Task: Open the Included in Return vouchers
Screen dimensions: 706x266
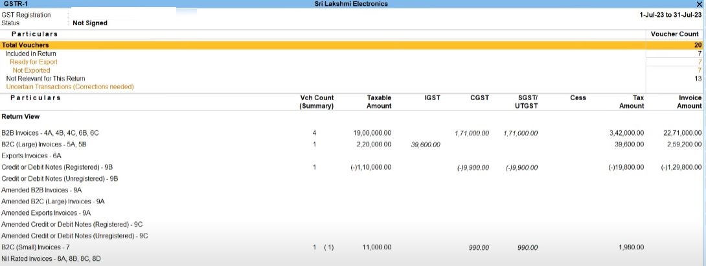Action: click(x=30, y=54)
